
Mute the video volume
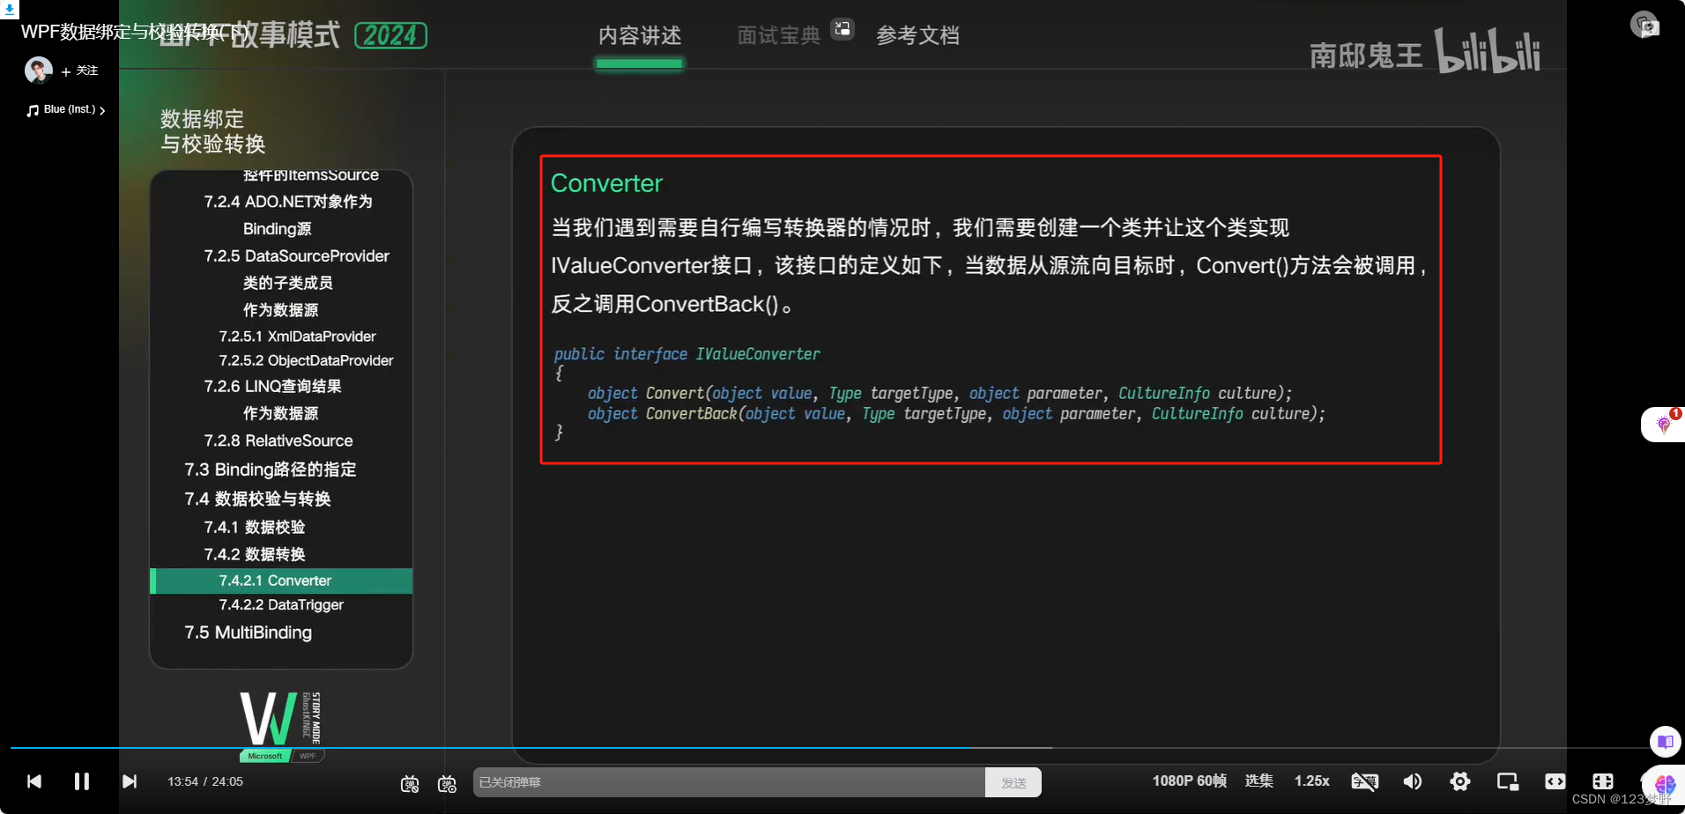click(x=1413, y=781)
